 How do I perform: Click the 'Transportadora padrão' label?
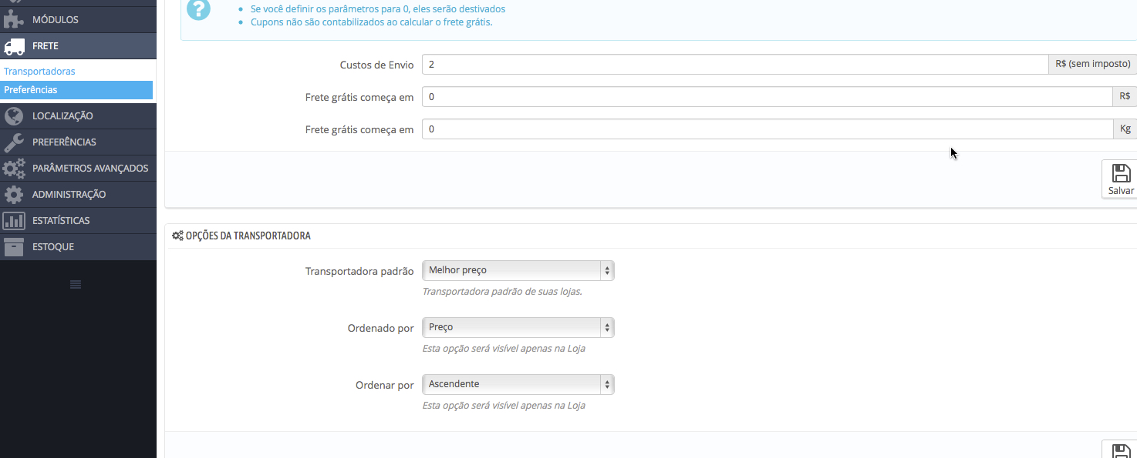tap(359, 271)
